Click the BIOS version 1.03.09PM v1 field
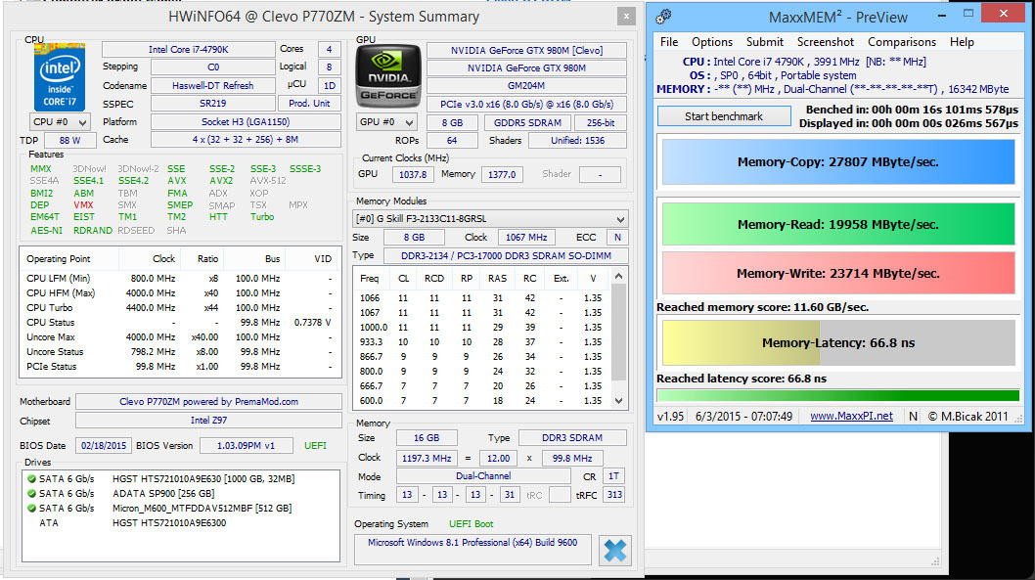The image size is (1035, 580). tap(247, 446)
